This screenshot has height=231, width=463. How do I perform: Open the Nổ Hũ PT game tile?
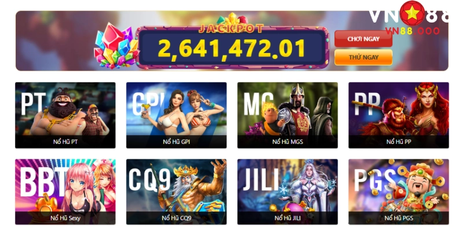(65, 115)
